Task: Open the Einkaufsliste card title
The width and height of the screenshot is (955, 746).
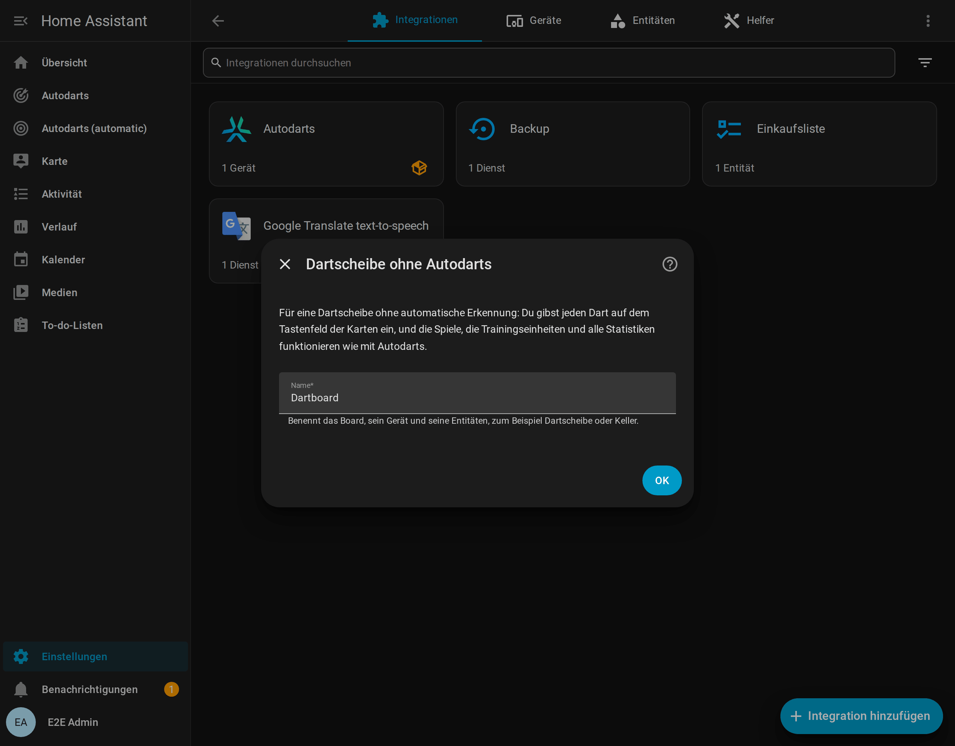Action: click(790, 129)
